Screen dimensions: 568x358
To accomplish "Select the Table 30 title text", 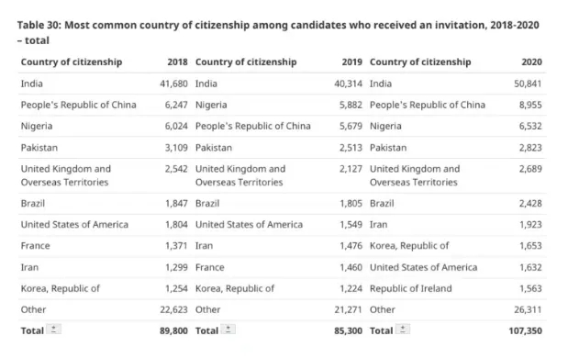I will (x=278, y=33).
